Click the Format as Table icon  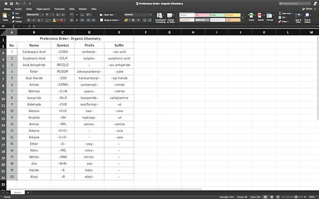click(170, 15)
